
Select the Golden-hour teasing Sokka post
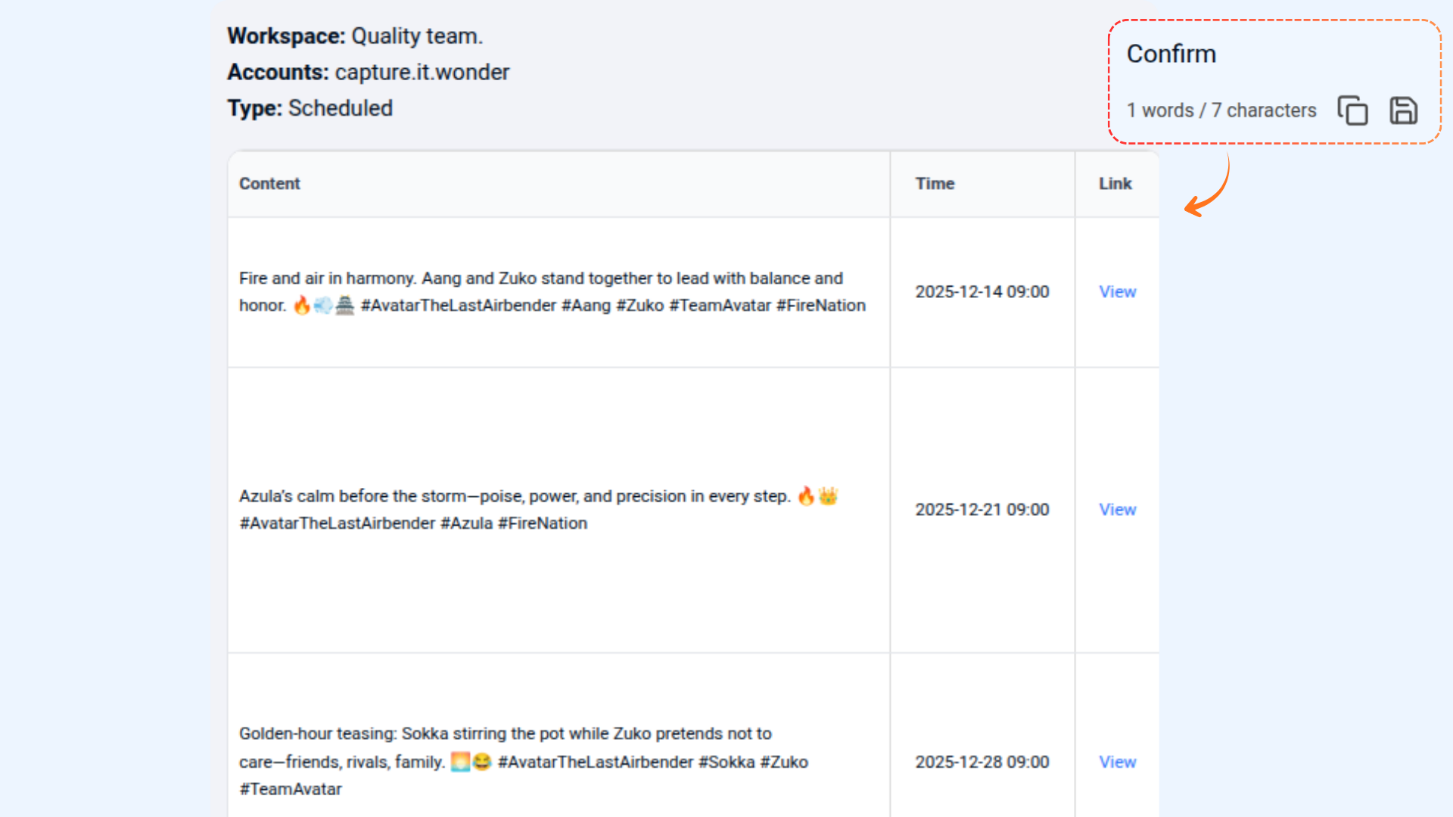pos(523,761)
